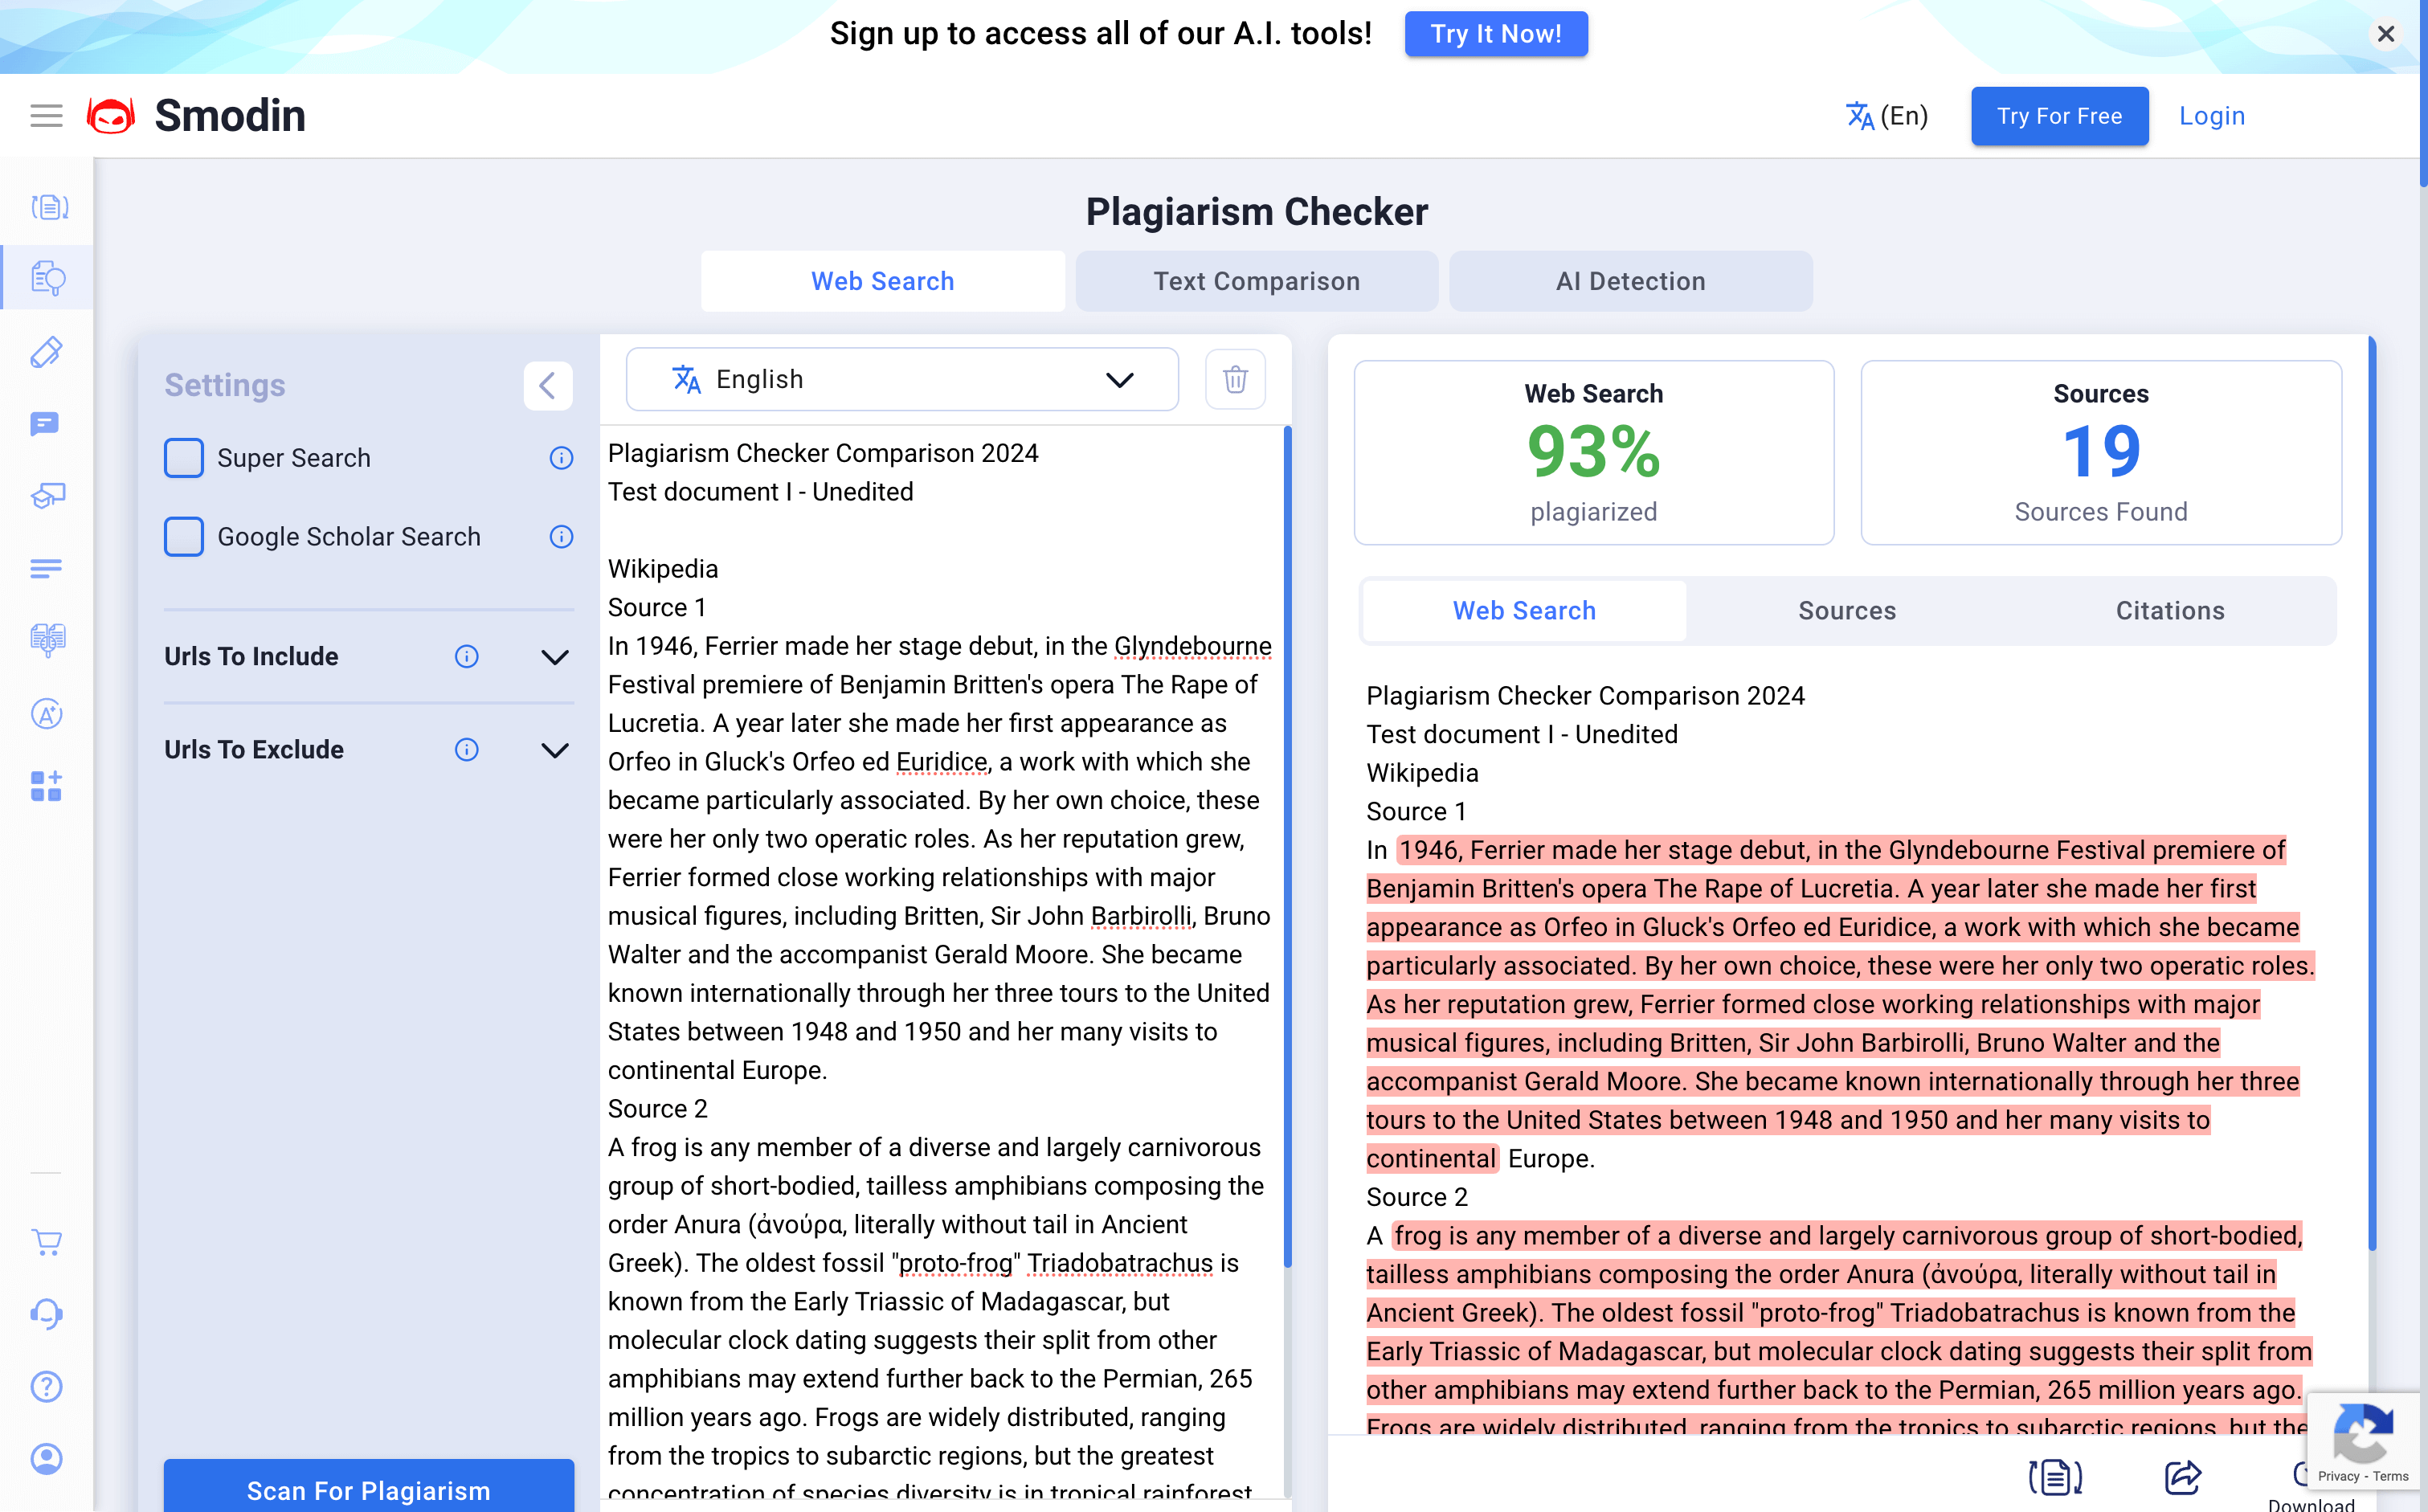This screenshot has width=2428, height=1512.
Task: Click the trash icon to clear text
Action: point(1235,379)
